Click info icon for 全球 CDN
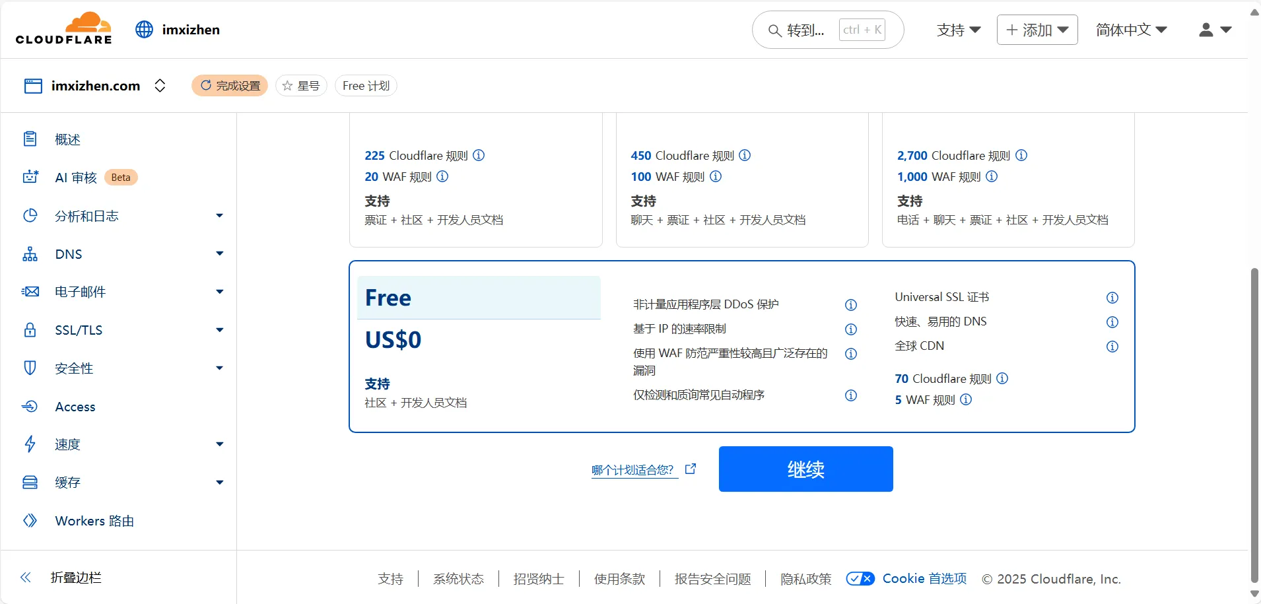 click(1112, 347)
